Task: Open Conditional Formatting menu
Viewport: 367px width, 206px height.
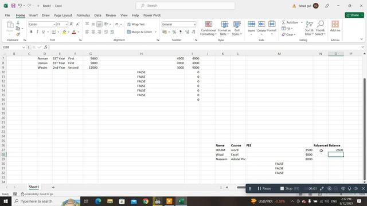Action: pyautogui.click(x=208, y=28)
